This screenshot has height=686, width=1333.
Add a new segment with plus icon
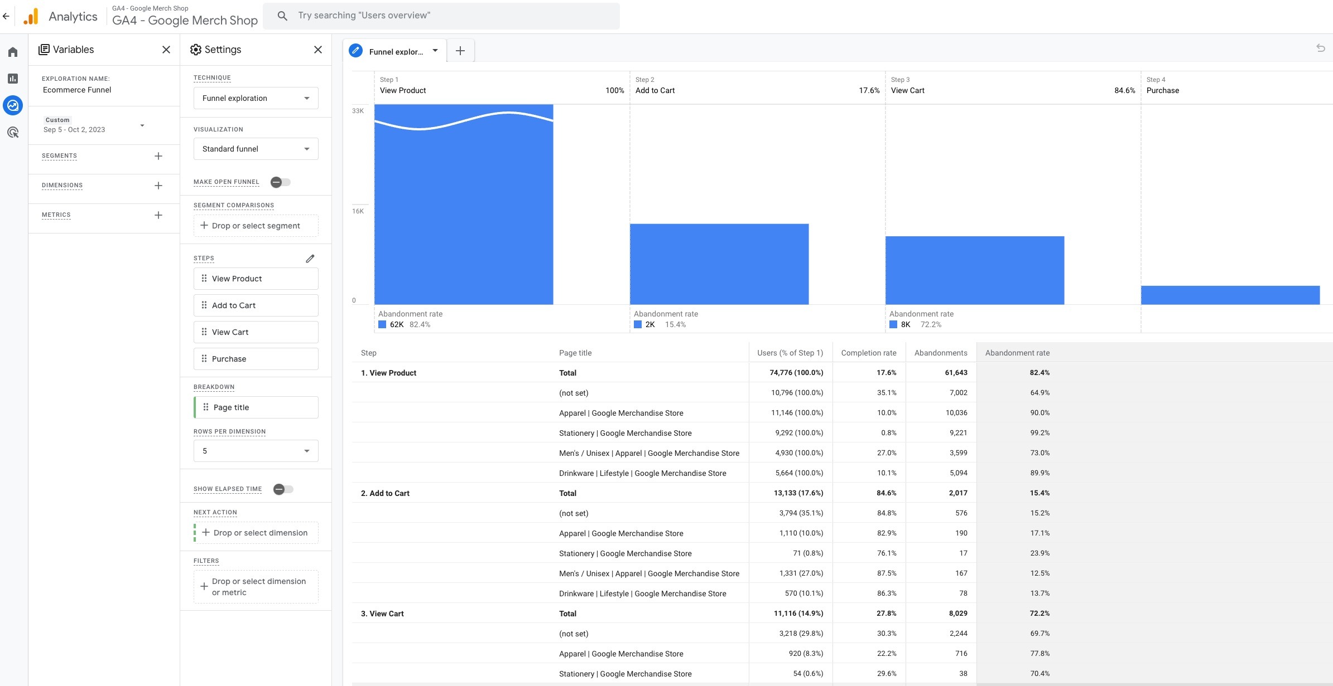[158, 156]
